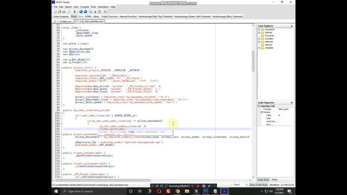Open the Pawn language dropdown in status bar
Image resolution: width=347 pixels, height=195 pixels.
click(x=246, y=185)
